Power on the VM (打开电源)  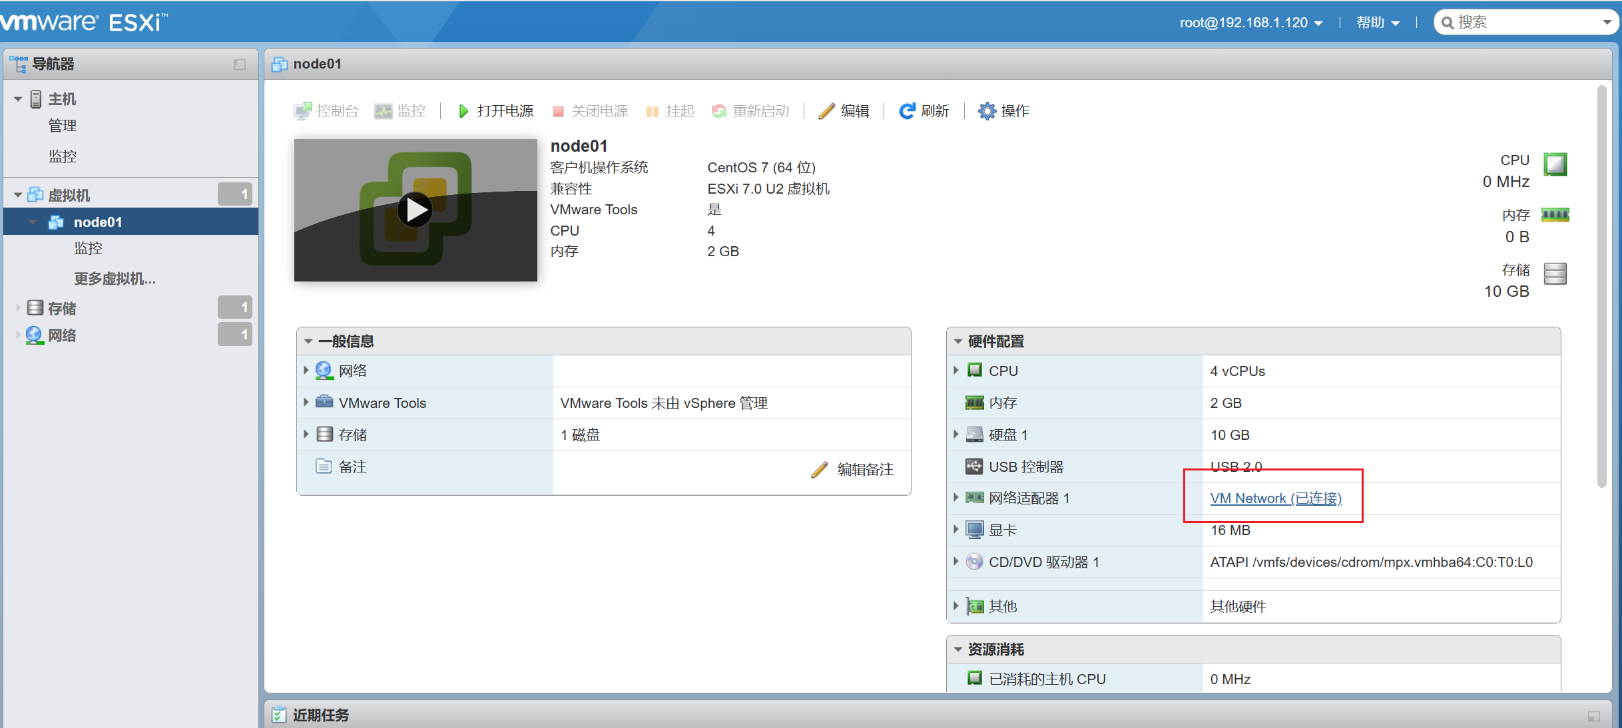(496, 110)
